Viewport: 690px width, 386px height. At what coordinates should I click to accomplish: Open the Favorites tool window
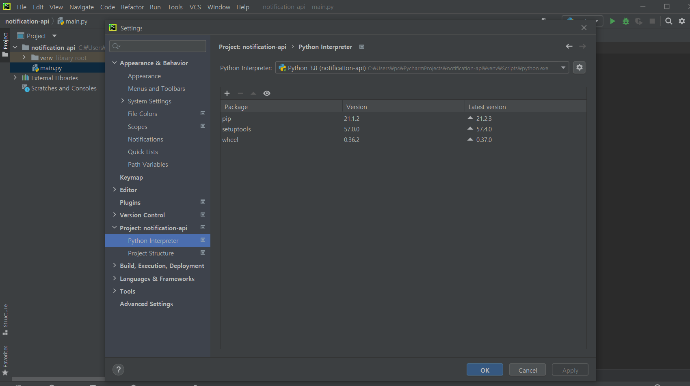point(5,360)
